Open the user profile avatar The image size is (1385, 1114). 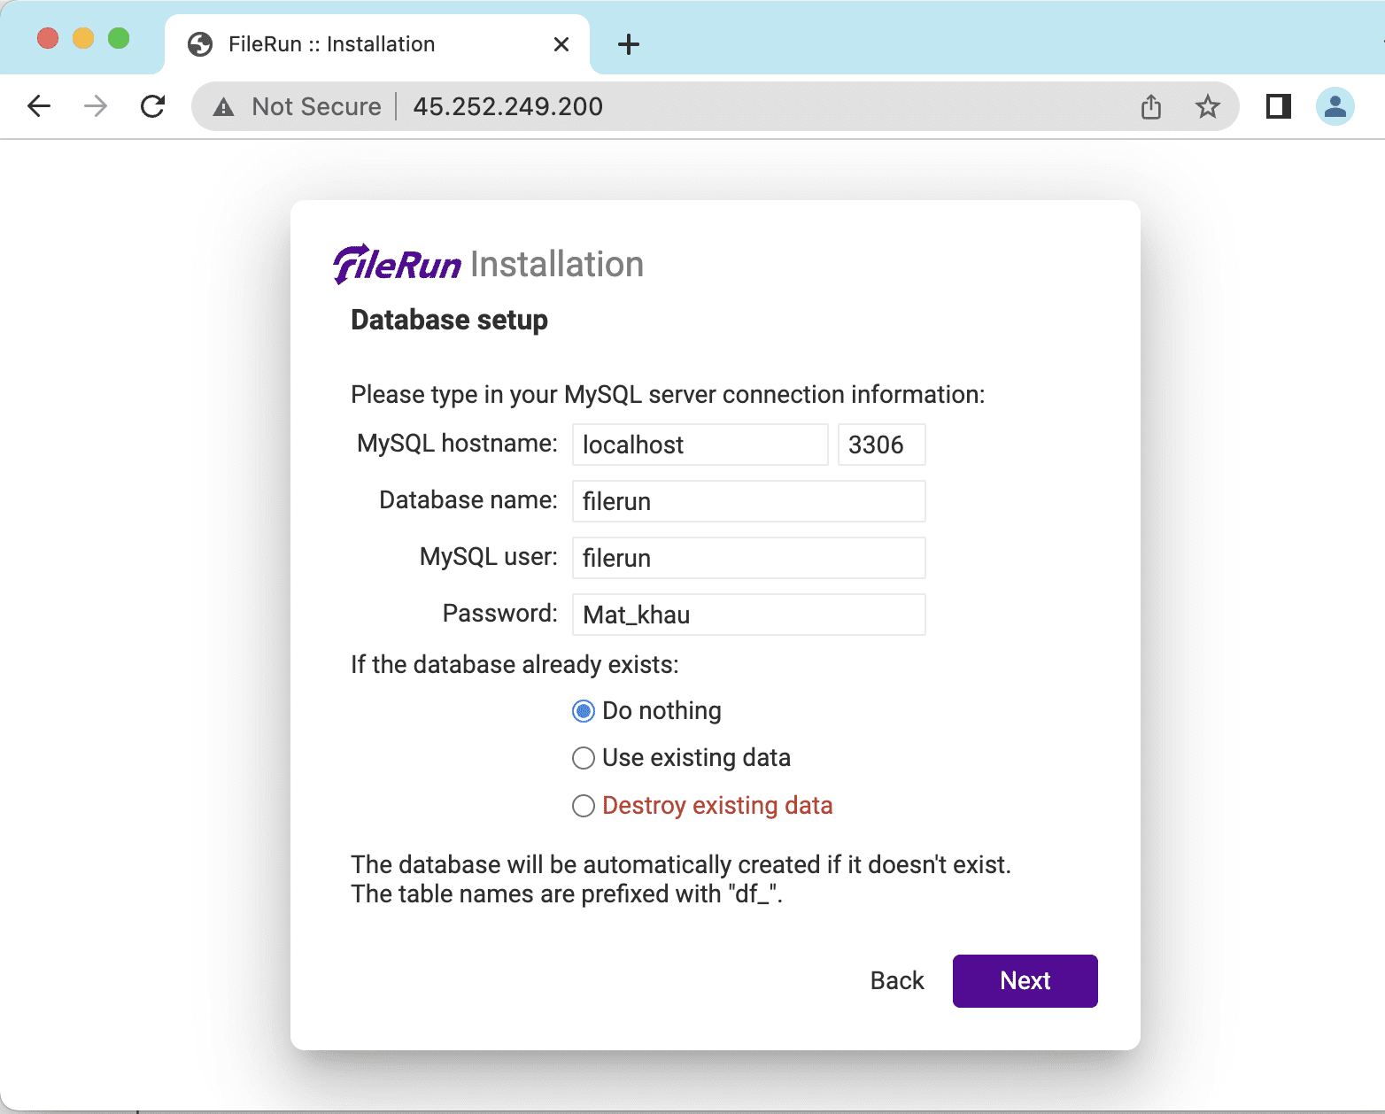(1335, 106)
